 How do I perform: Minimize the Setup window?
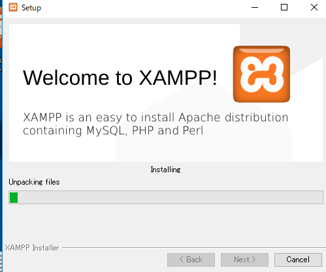tap(255, 8)
